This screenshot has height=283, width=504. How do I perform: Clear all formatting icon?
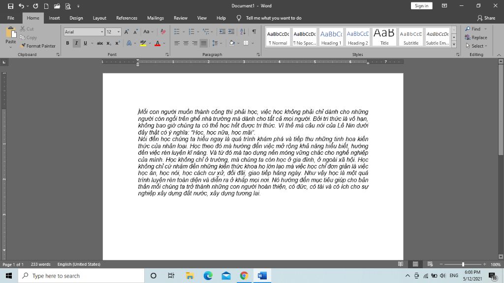coord(163,32)
